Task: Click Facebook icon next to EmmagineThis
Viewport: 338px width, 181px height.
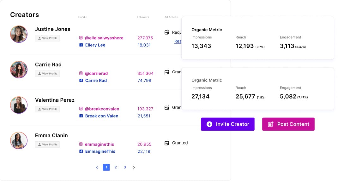Action: (x=81, y=151)
